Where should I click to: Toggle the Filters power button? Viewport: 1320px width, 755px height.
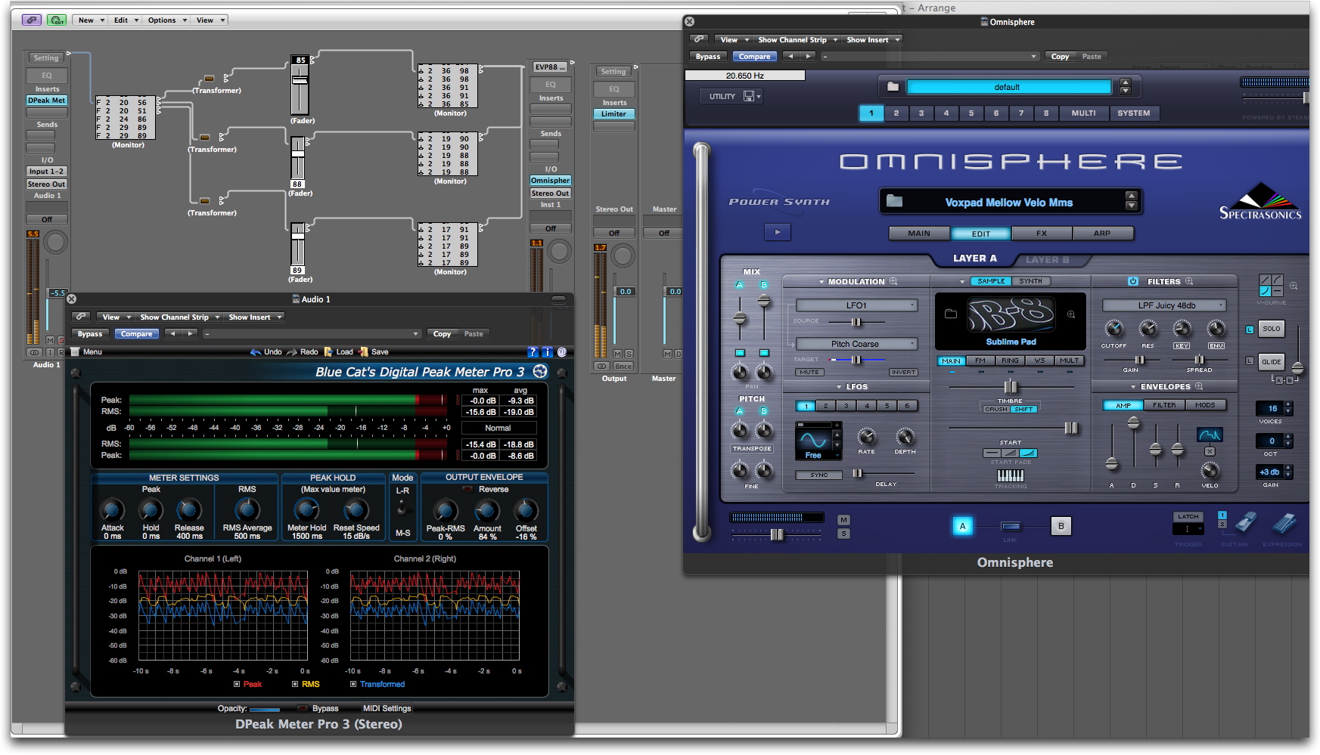(1133, 281)
